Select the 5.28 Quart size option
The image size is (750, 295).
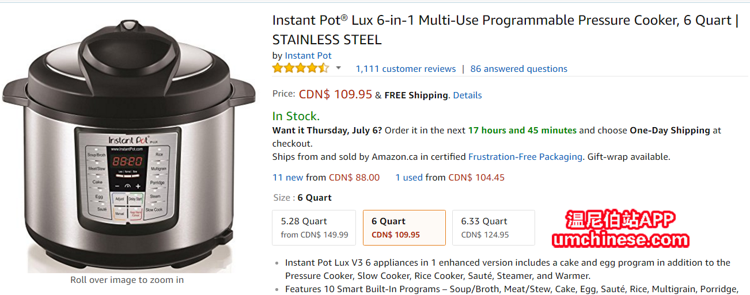pos(314,227)
